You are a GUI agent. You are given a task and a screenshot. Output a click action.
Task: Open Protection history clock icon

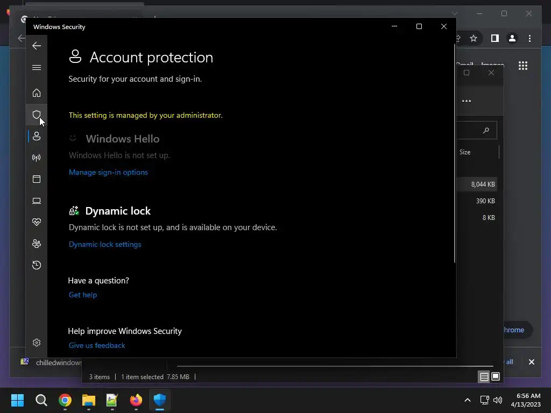click(x=37, y=265)
